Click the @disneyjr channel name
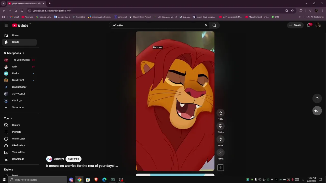This screenshot has height=183, width=326. click(x=59, y=159)
